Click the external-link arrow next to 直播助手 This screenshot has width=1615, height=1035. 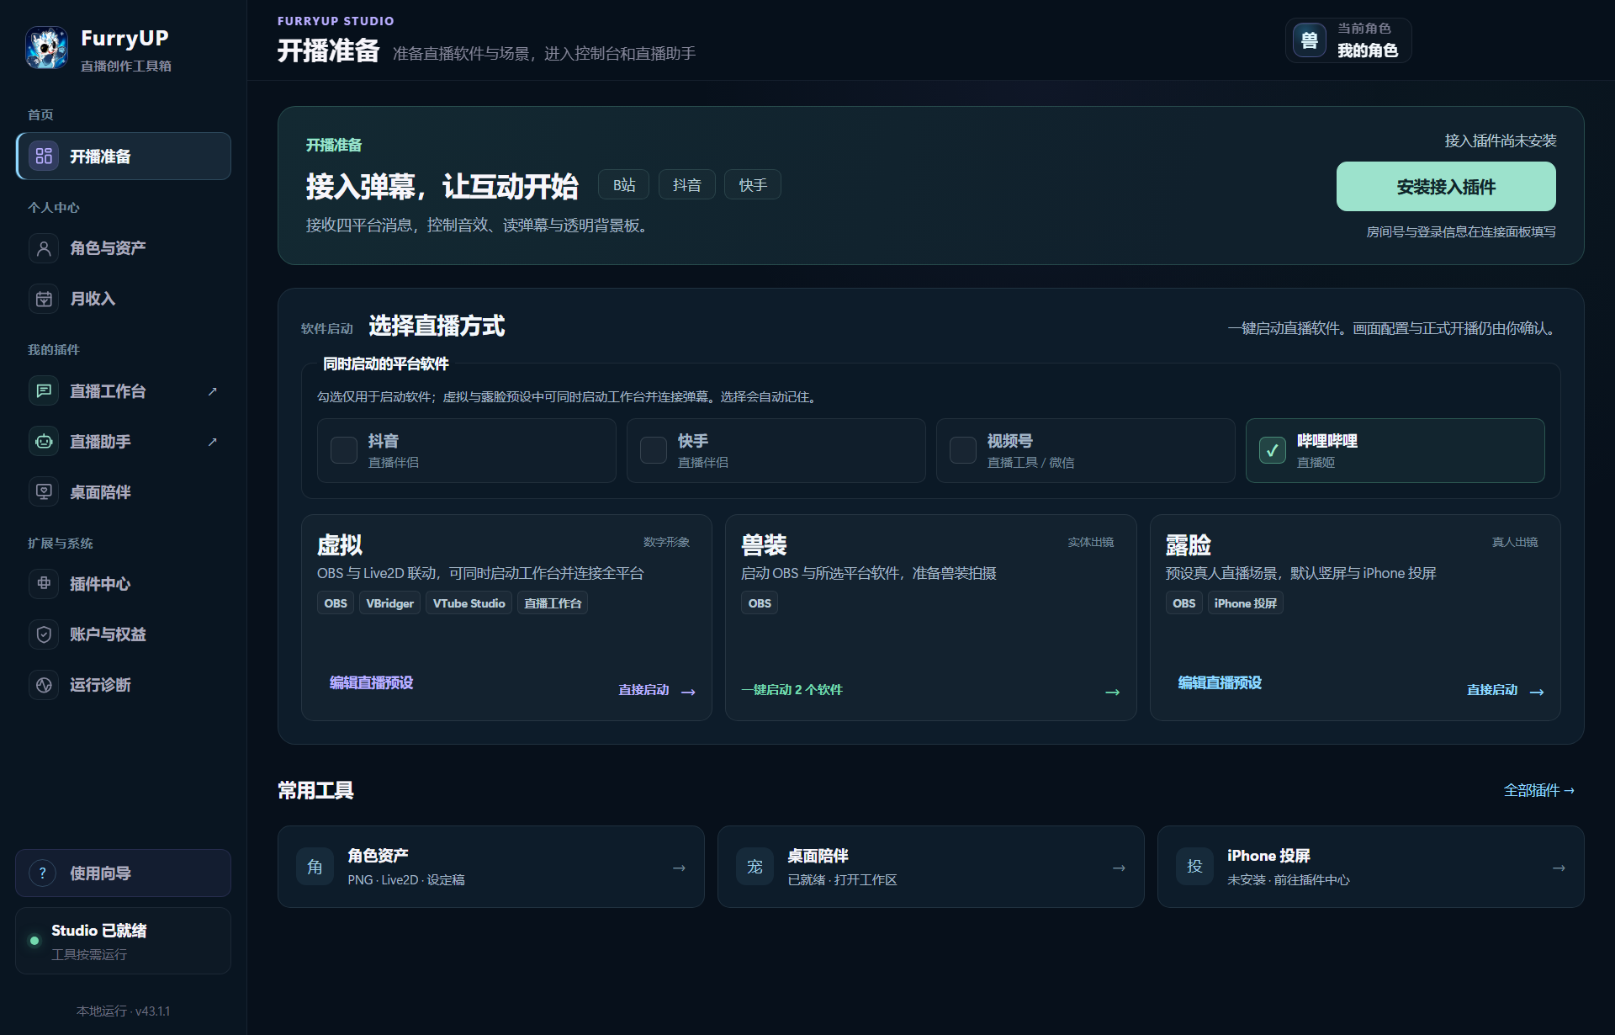(x=213, y=442)
